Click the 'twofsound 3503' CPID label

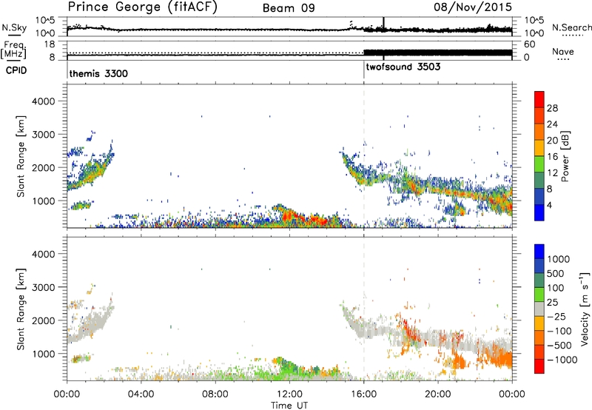(x=403, y=67)
